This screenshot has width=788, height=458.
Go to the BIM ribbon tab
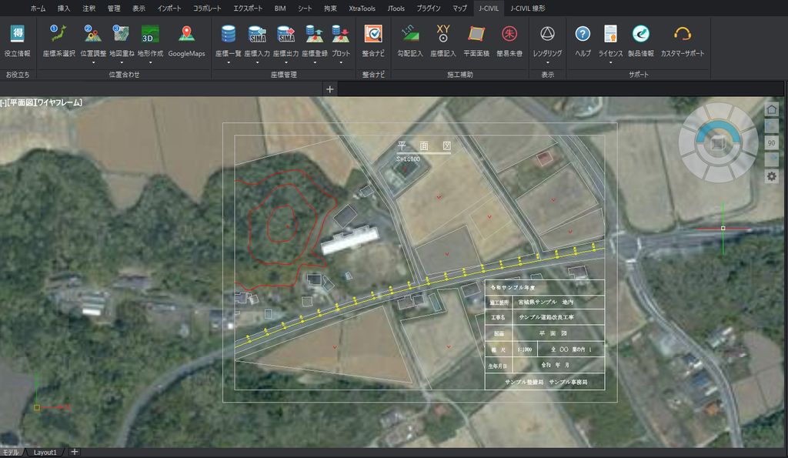click(280, 8)
